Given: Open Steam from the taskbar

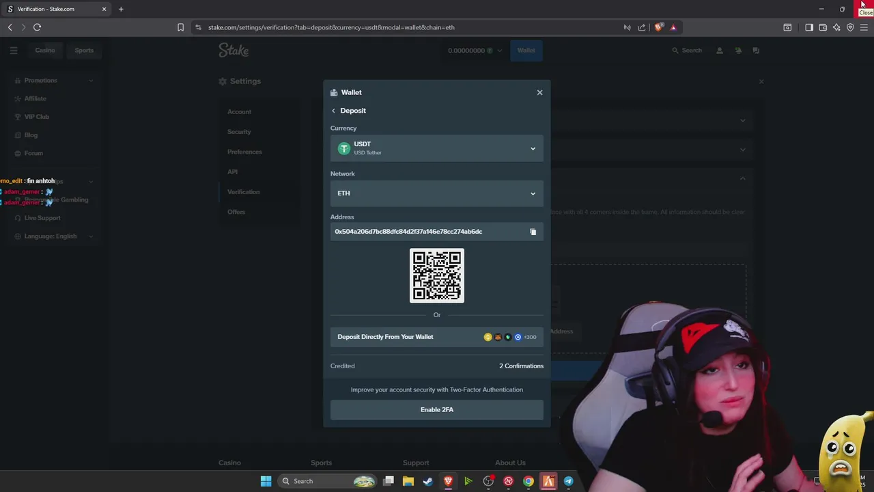Looking at the screenshot, I should click(x=428, y=481).
